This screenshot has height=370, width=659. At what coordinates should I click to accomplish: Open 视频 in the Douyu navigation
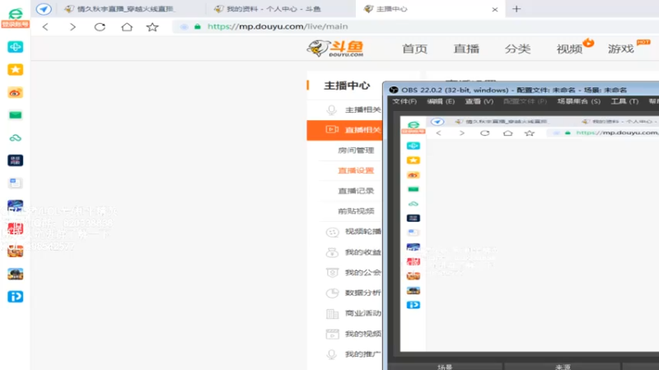pos(569,49)
